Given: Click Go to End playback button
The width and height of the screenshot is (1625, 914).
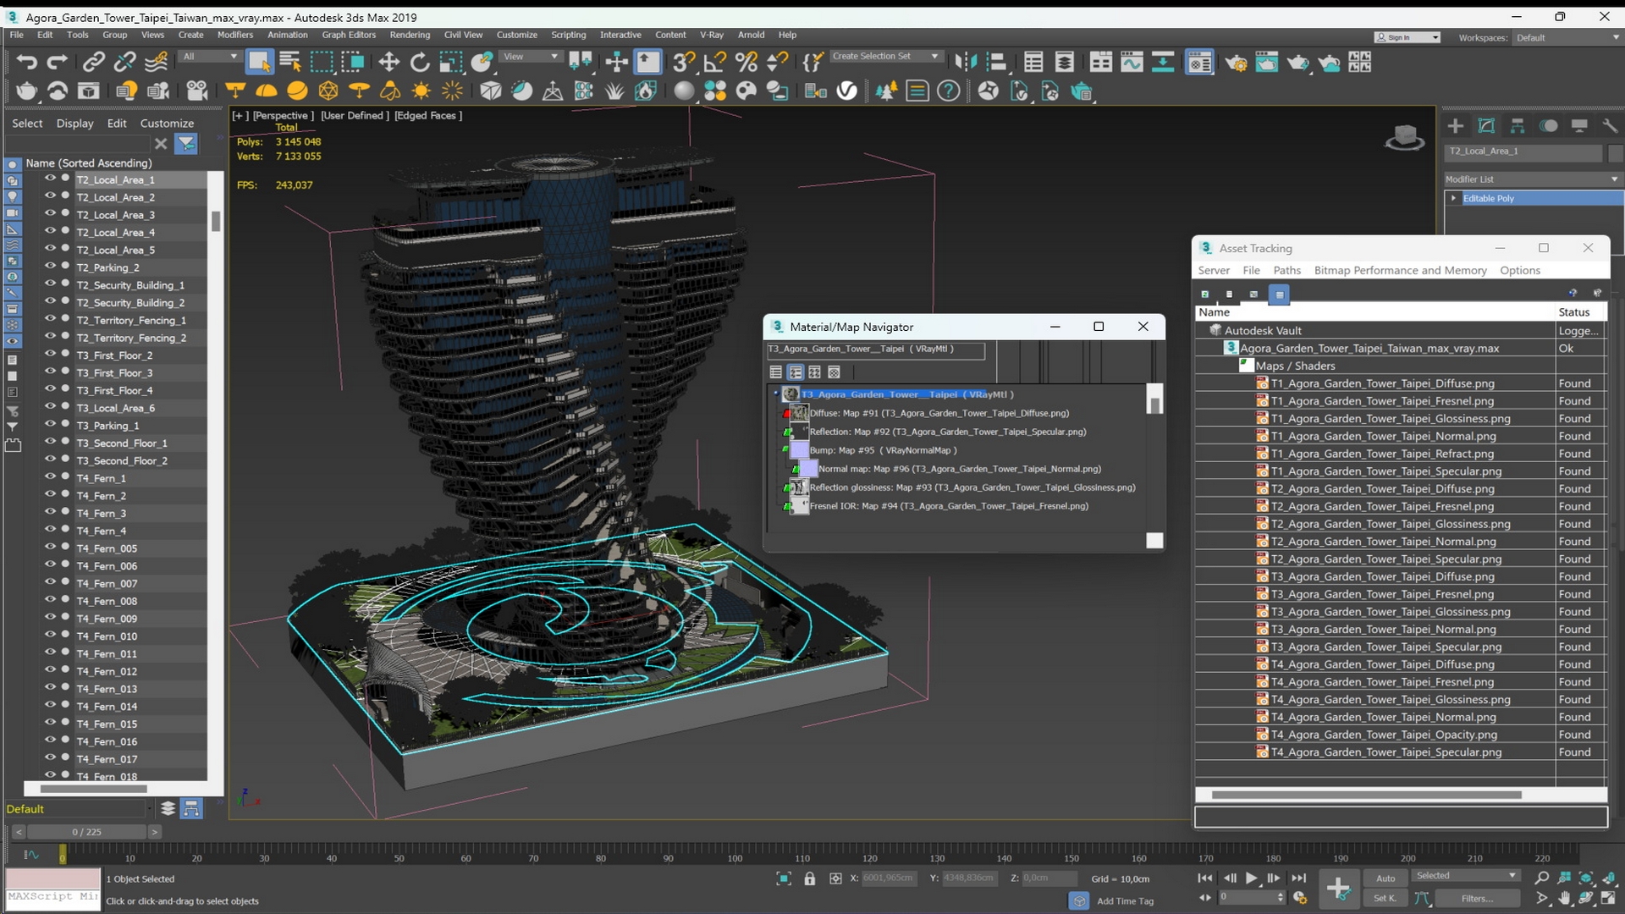Looking at the screenshot, I should coord(1298,878).
